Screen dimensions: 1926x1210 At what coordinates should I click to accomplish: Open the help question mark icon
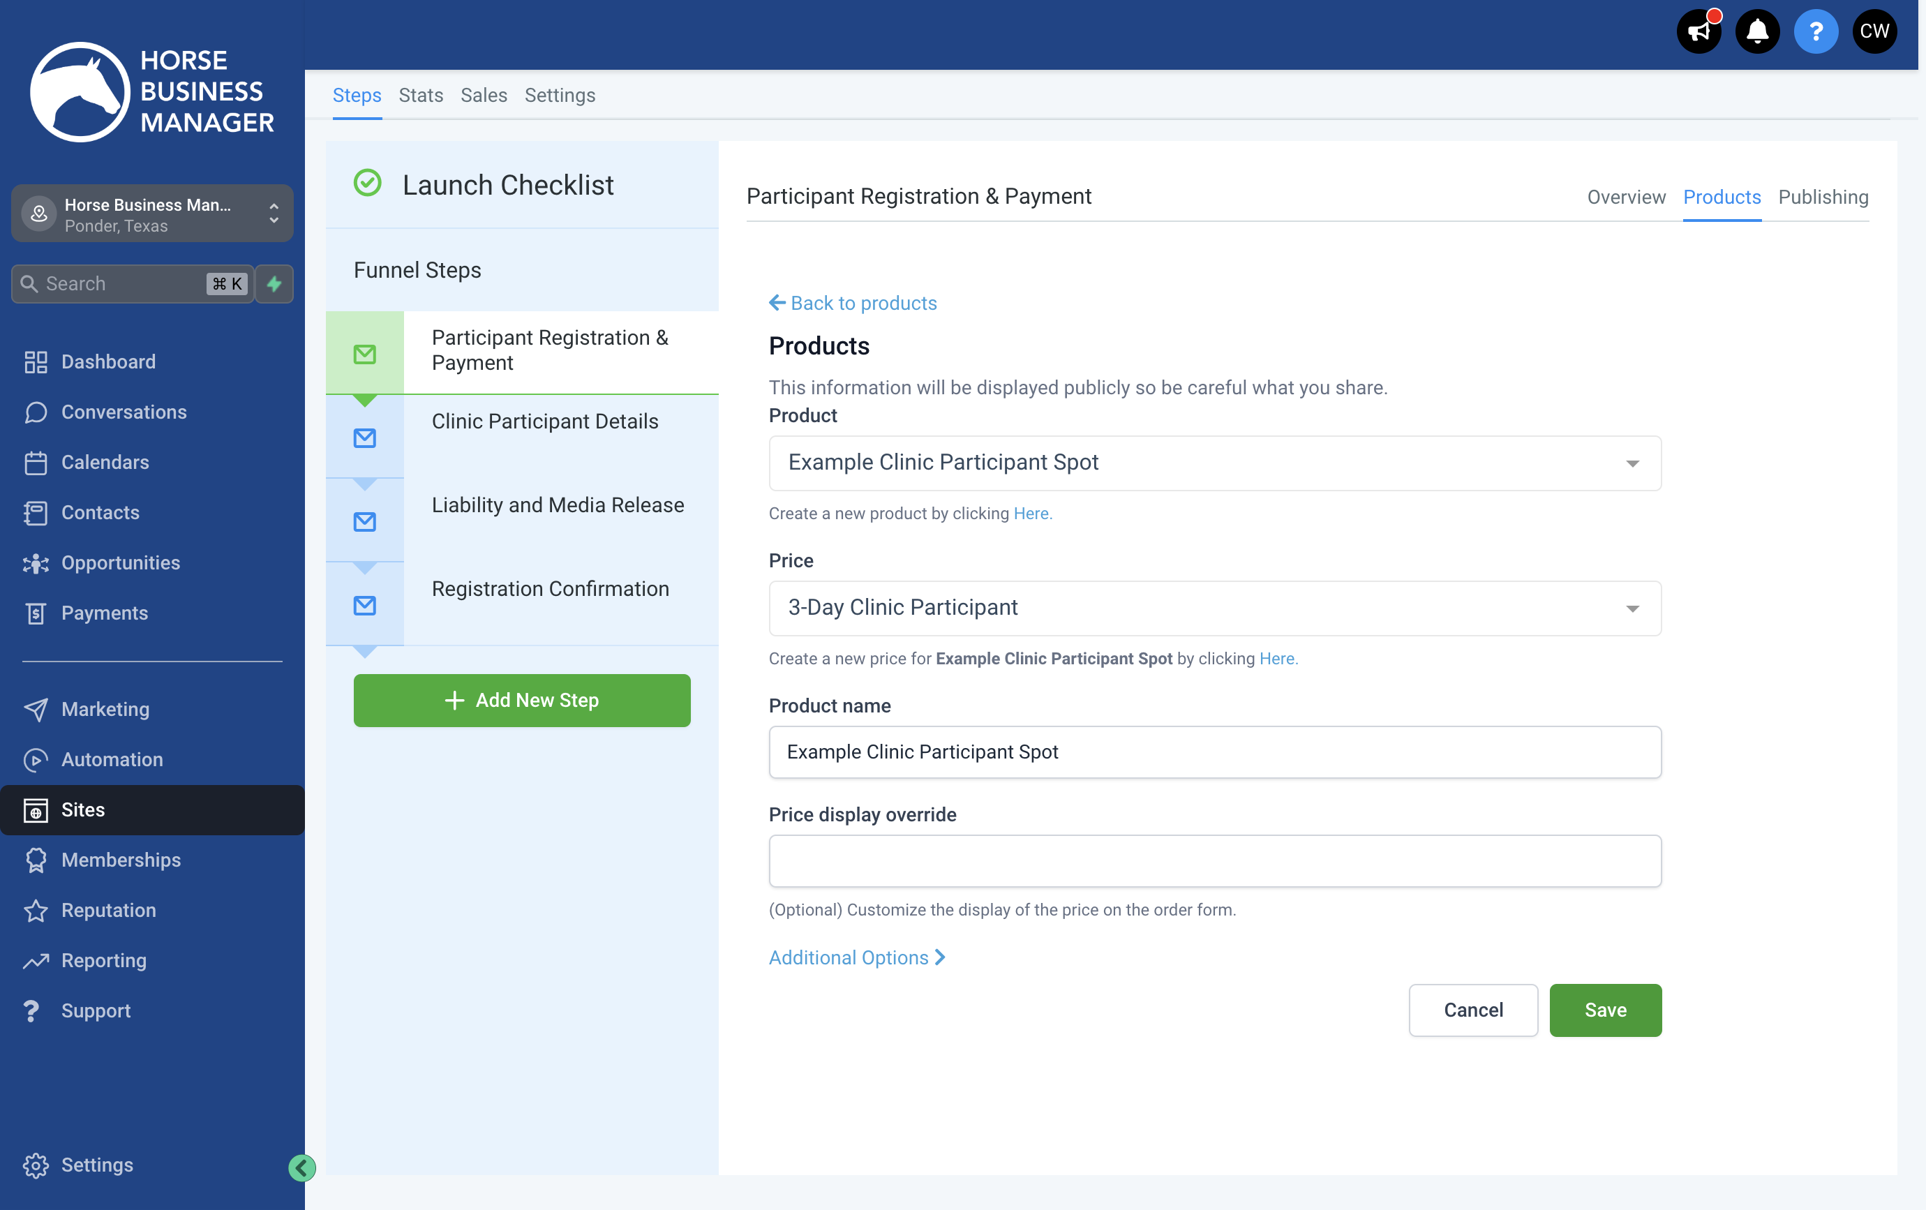tap(1816, 32)
